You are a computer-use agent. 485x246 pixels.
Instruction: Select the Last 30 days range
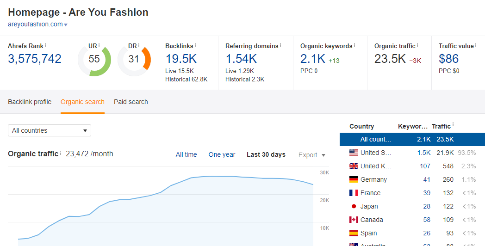pyautogui.click(x=266, y=155)
